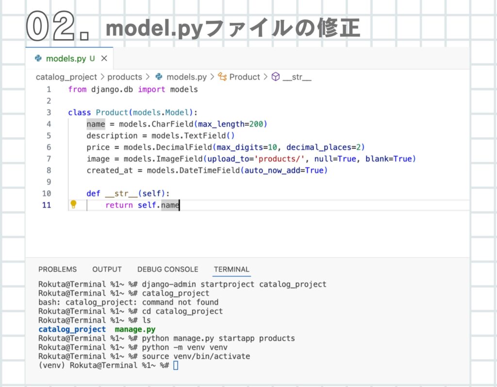The image size is (497, 387).
Task: Click 'models.TextField()' on line 5
Action: [x=193, y=135]
